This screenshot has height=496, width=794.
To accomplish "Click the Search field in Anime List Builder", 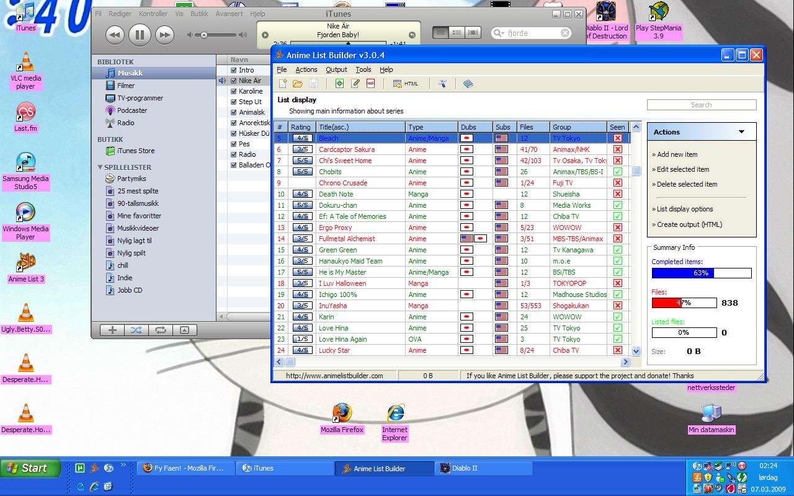I will point(702,105).
